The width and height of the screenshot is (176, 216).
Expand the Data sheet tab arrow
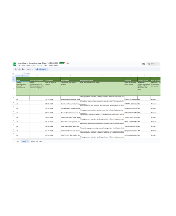28,141
